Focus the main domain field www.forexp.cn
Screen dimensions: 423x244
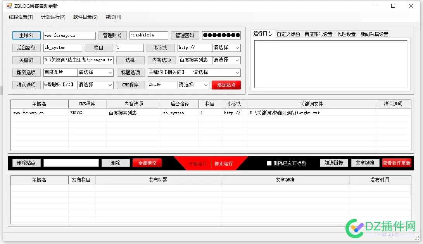click(x=69, y=36)
